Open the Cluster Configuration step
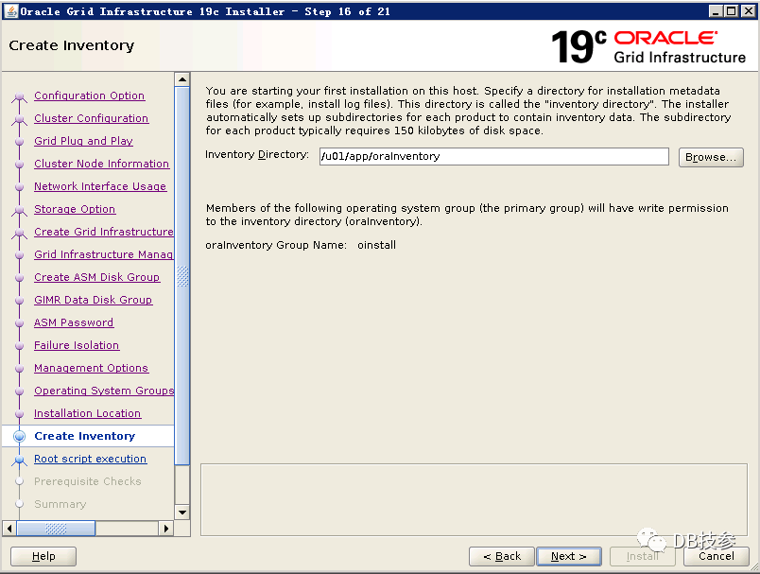Viewport: 760px width, 574px height. (91, 118)
